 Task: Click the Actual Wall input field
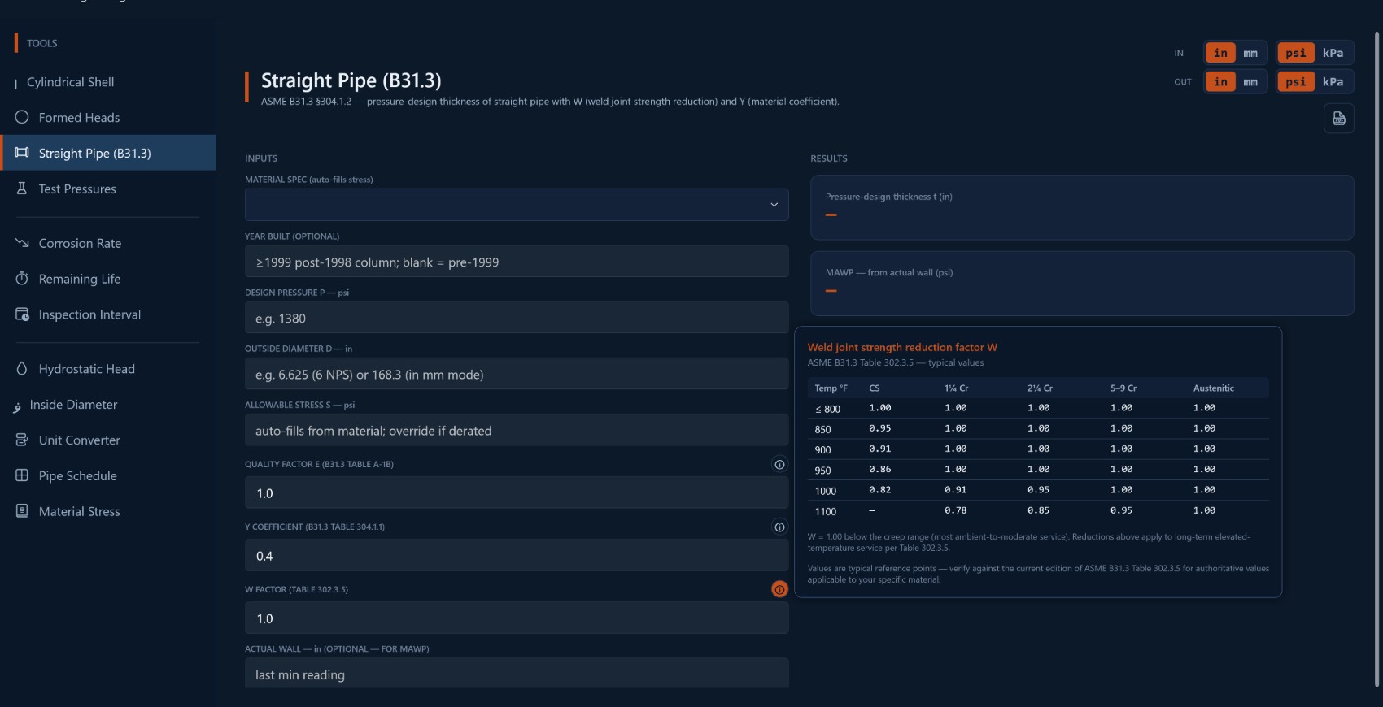[x=517, y=674]
